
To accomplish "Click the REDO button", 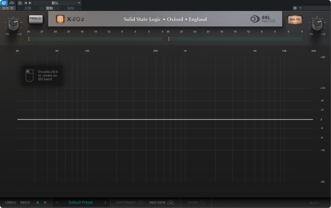I will tap(25, 203).
